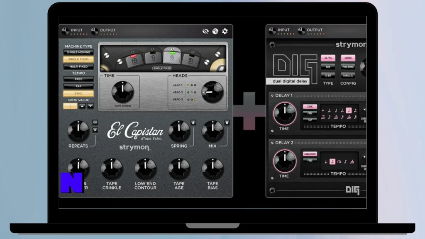425x239 pixels.
Task: Click the TAPE CRINKLE knob
Action: point(112,169)
